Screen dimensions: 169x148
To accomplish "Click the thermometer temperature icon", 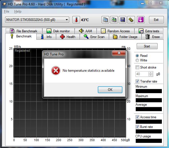I will coord(76,20).
